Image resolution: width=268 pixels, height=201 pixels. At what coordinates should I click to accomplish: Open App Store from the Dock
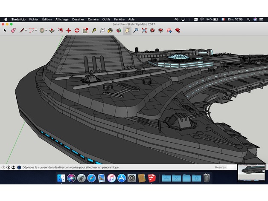tap(122, 178)
